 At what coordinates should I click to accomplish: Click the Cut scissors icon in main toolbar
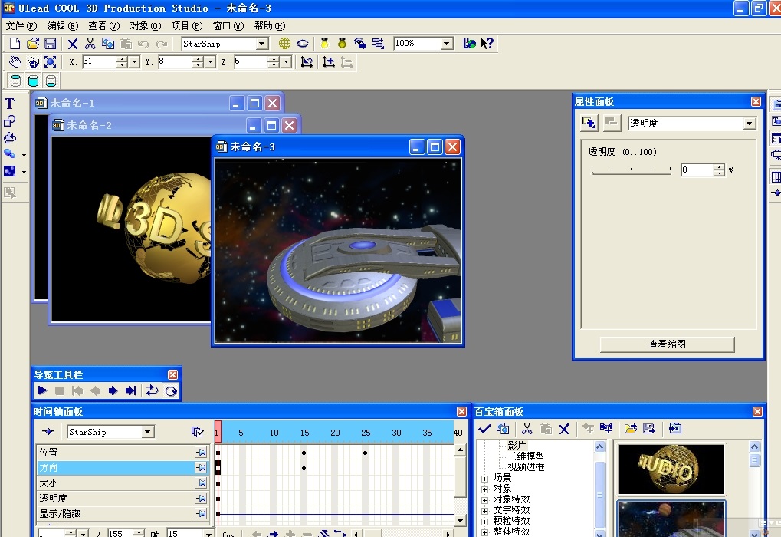90,44
